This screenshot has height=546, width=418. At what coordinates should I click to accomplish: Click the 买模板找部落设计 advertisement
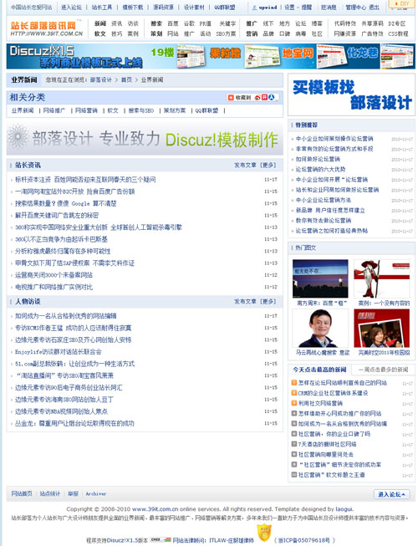click(x=351, y=94)
